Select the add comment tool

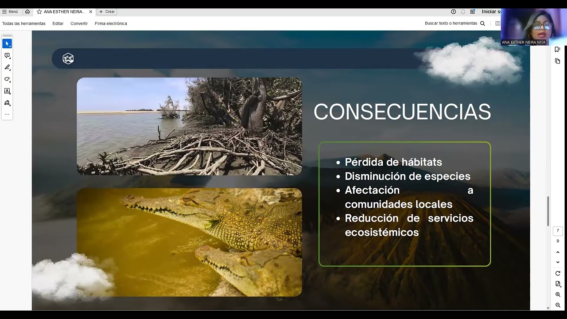click(x=7, y=55)
